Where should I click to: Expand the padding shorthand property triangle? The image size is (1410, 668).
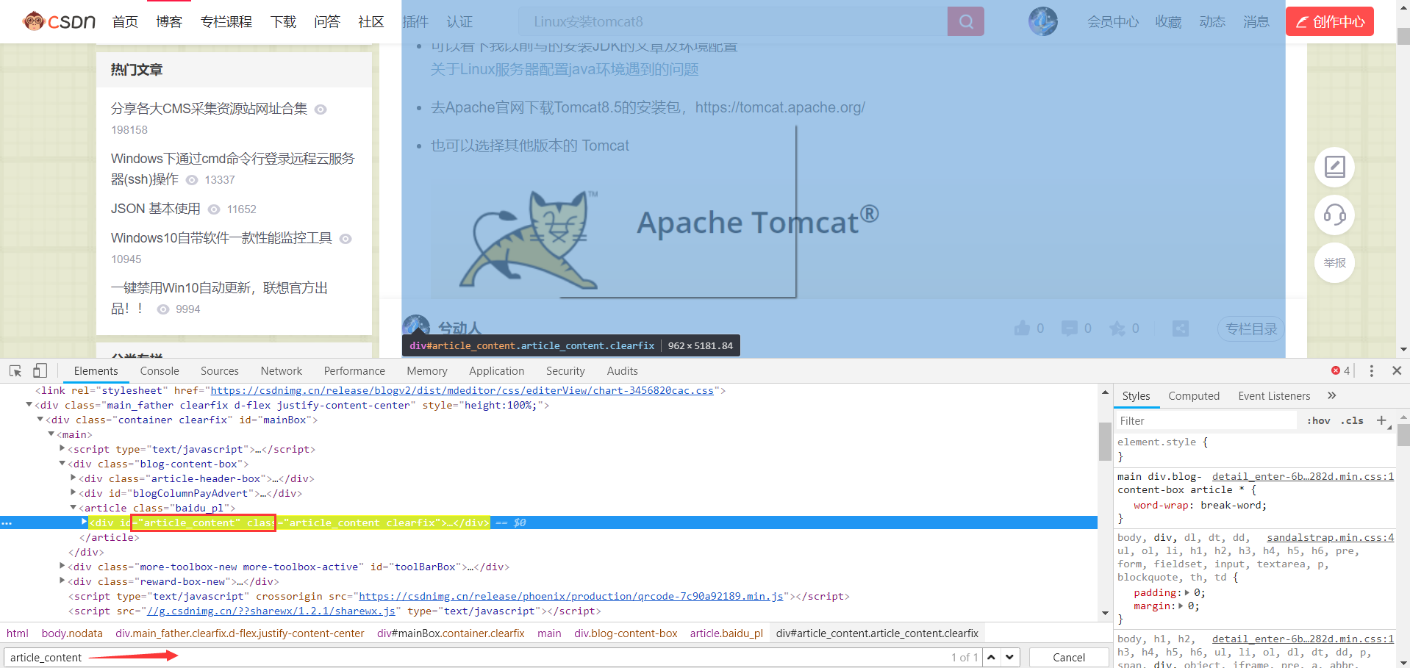[1187, 592]
